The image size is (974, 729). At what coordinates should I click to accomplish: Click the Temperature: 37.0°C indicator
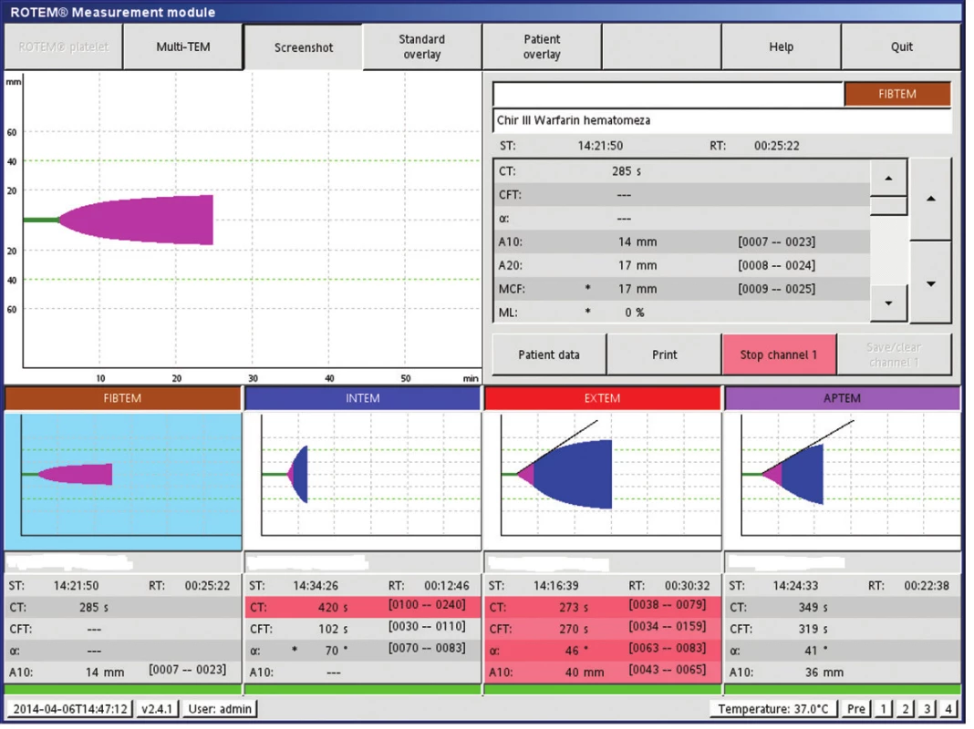[x=772, y=709]
